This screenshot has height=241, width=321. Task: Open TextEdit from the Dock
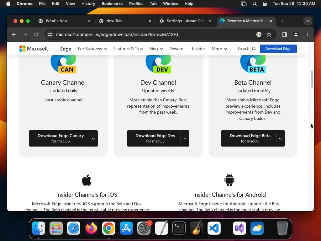[161, 228]
